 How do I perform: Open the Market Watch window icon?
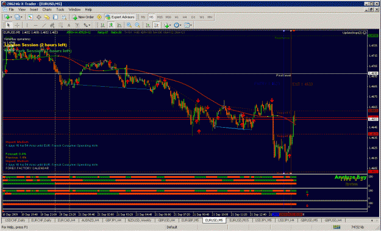tap(30, 17)
